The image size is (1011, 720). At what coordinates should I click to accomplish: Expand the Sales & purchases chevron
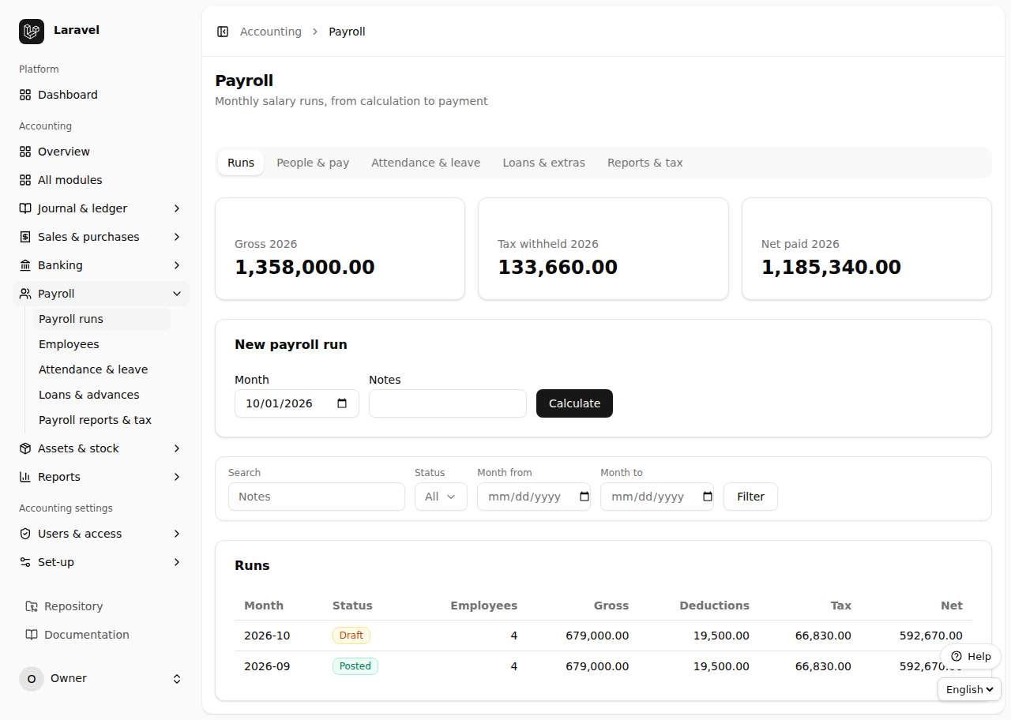177,237
